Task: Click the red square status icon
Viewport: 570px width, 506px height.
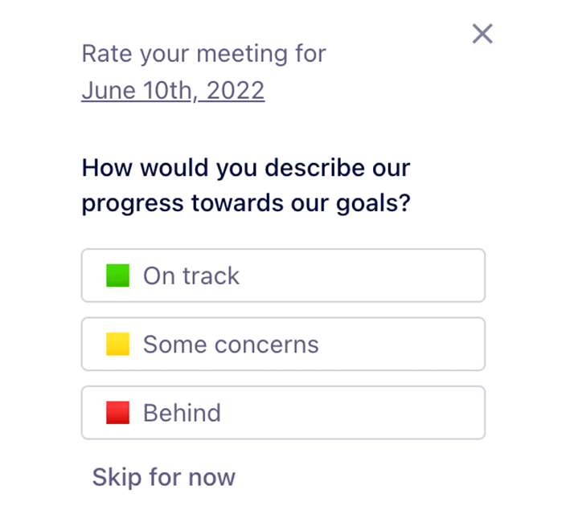Action: coord(118,413)
